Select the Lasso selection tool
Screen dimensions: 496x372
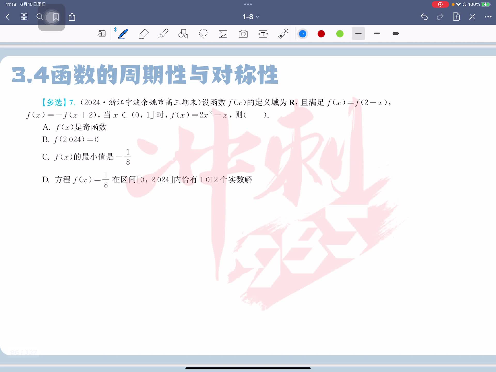(x=203, y=34)
